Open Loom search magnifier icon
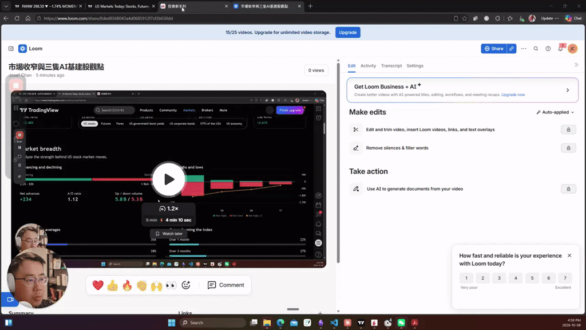 tap(536, 49)
